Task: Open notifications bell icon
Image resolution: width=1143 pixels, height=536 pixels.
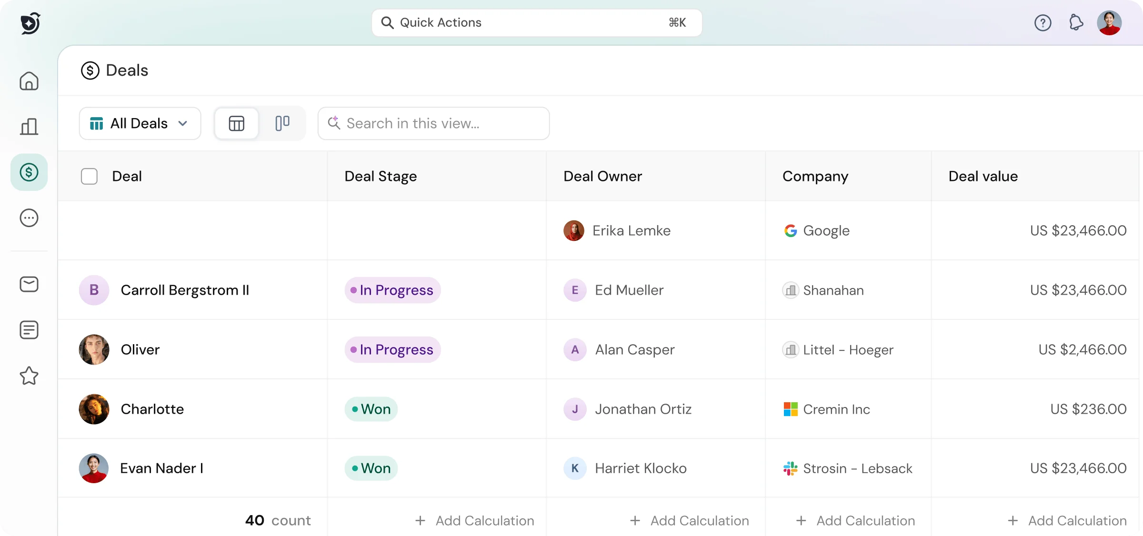Action: (x=1076, y=23)
